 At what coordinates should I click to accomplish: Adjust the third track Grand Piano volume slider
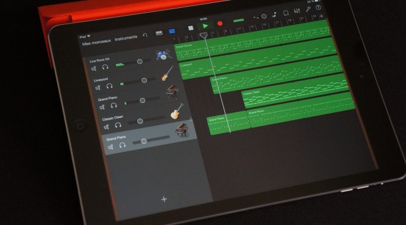142,100
